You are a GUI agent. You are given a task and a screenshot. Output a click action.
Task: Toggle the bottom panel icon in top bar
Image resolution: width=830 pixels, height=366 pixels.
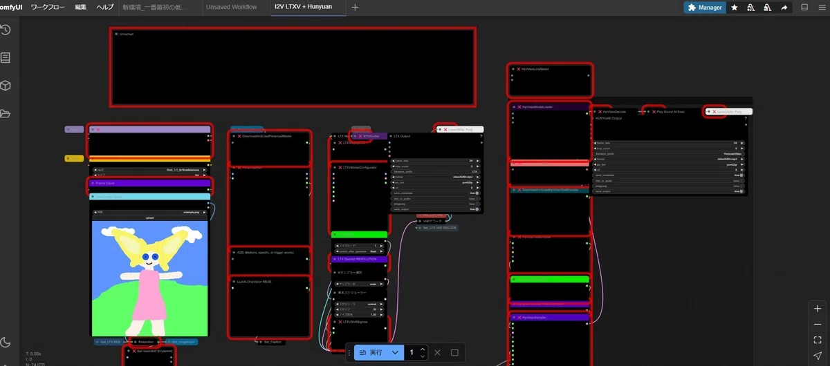pyautogui.click(x=804, y=7)
